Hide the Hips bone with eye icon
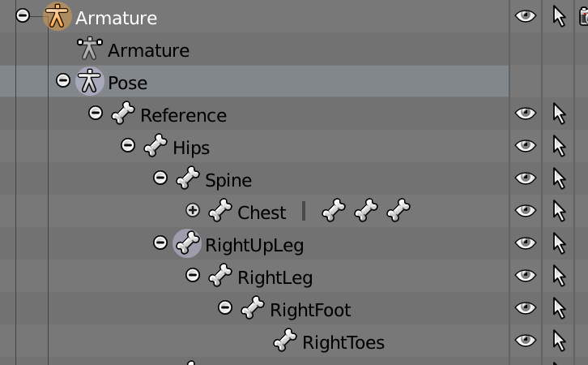Image resolution: width=588 pixels, height=365 pixels. tap(526, 147)
